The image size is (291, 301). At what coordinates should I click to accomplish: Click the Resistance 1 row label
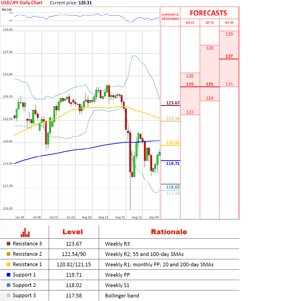(27, 264)
